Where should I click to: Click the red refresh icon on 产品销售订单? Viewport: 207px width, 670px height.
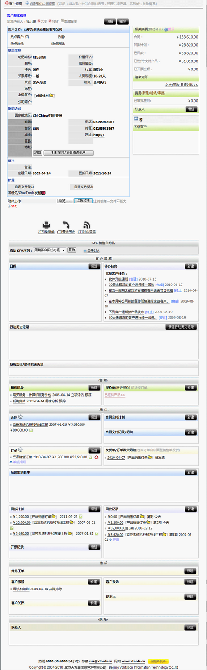point(96,458)
